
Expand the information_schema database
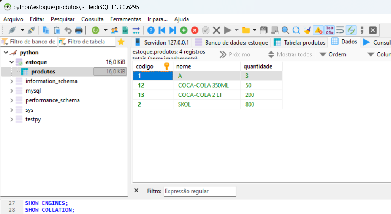tap(11, 81)
